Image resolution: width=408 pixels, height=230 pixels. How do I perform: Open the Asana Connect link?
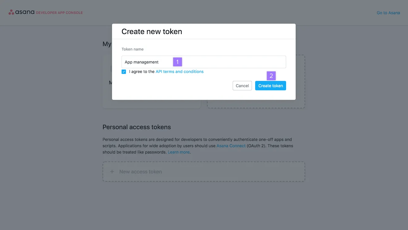[x=231, y=146]
